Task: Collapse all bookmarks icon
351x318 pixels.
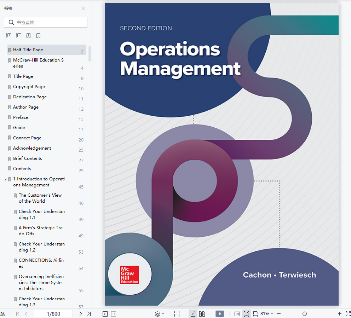Action: tap(19, 36)
